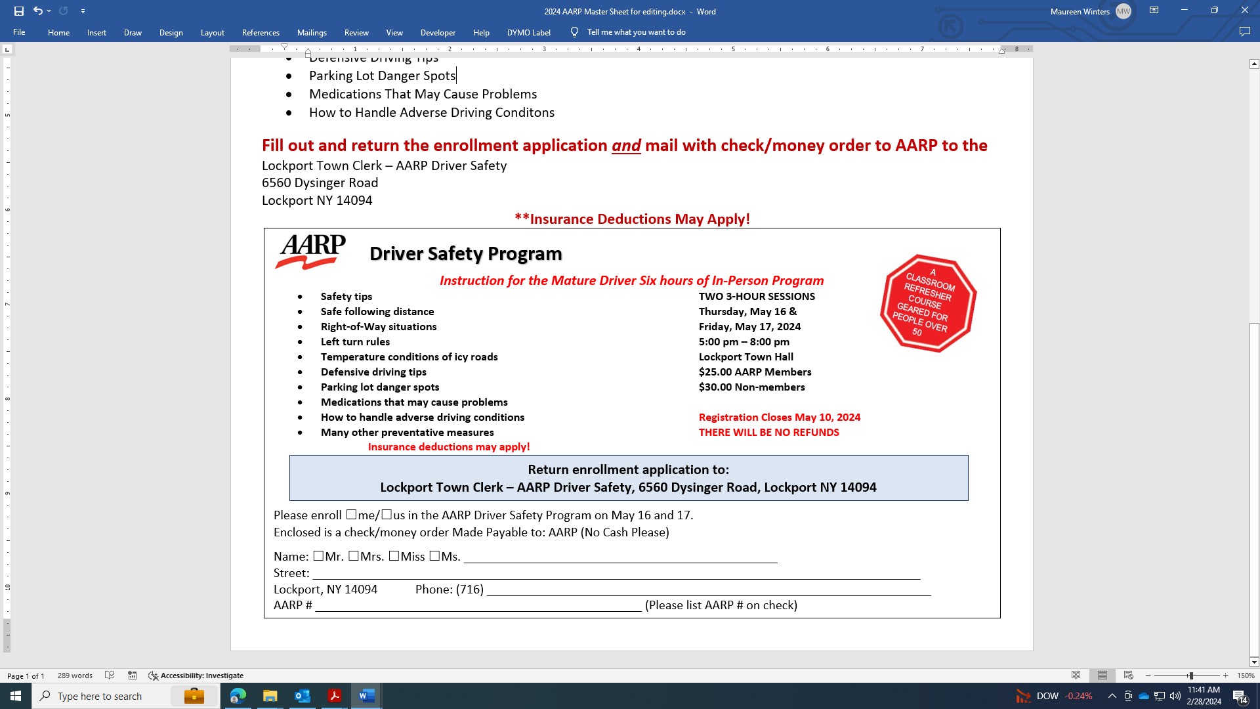Open the DYMO Label tab
Screen dimensions: 1260x709
528,32
